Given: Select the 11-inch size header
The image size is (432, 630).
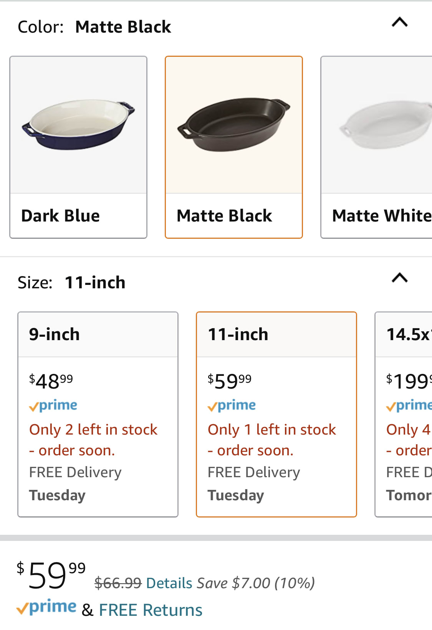Looking at the screenshot, I should pyautogui.click(x=238, y=334).
